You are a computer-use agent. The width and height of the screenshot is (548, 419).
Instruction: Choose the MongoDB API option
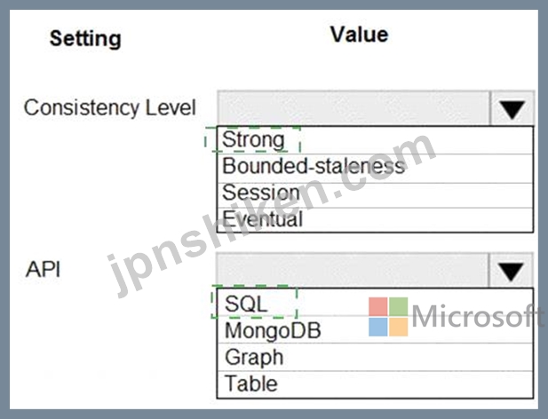(x=375, y=329)
